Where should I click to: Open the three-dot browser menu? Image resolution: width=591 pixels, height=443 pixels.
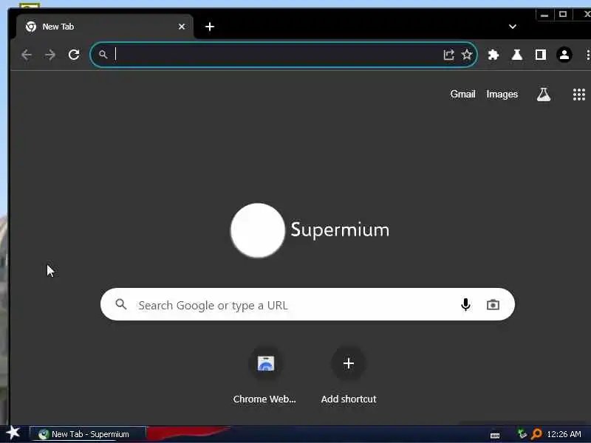click(587, 55)
